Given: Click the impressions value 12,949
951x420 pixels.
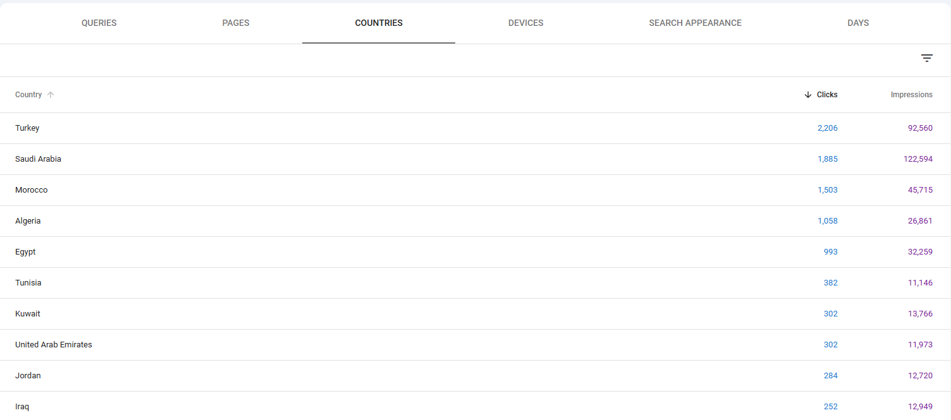Looking at the screenshot, I should tap(920, 407).
